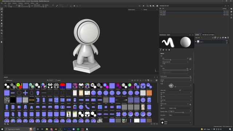Open the Default camera dropdown
Viewport: 233px width, 131px height.
pos(135,10)
